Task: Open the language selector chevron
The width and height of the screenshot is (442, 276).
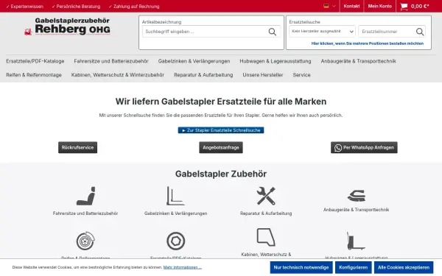Action: (334, 6)
